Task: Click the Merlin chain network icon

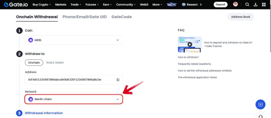Action: [30, 99]
